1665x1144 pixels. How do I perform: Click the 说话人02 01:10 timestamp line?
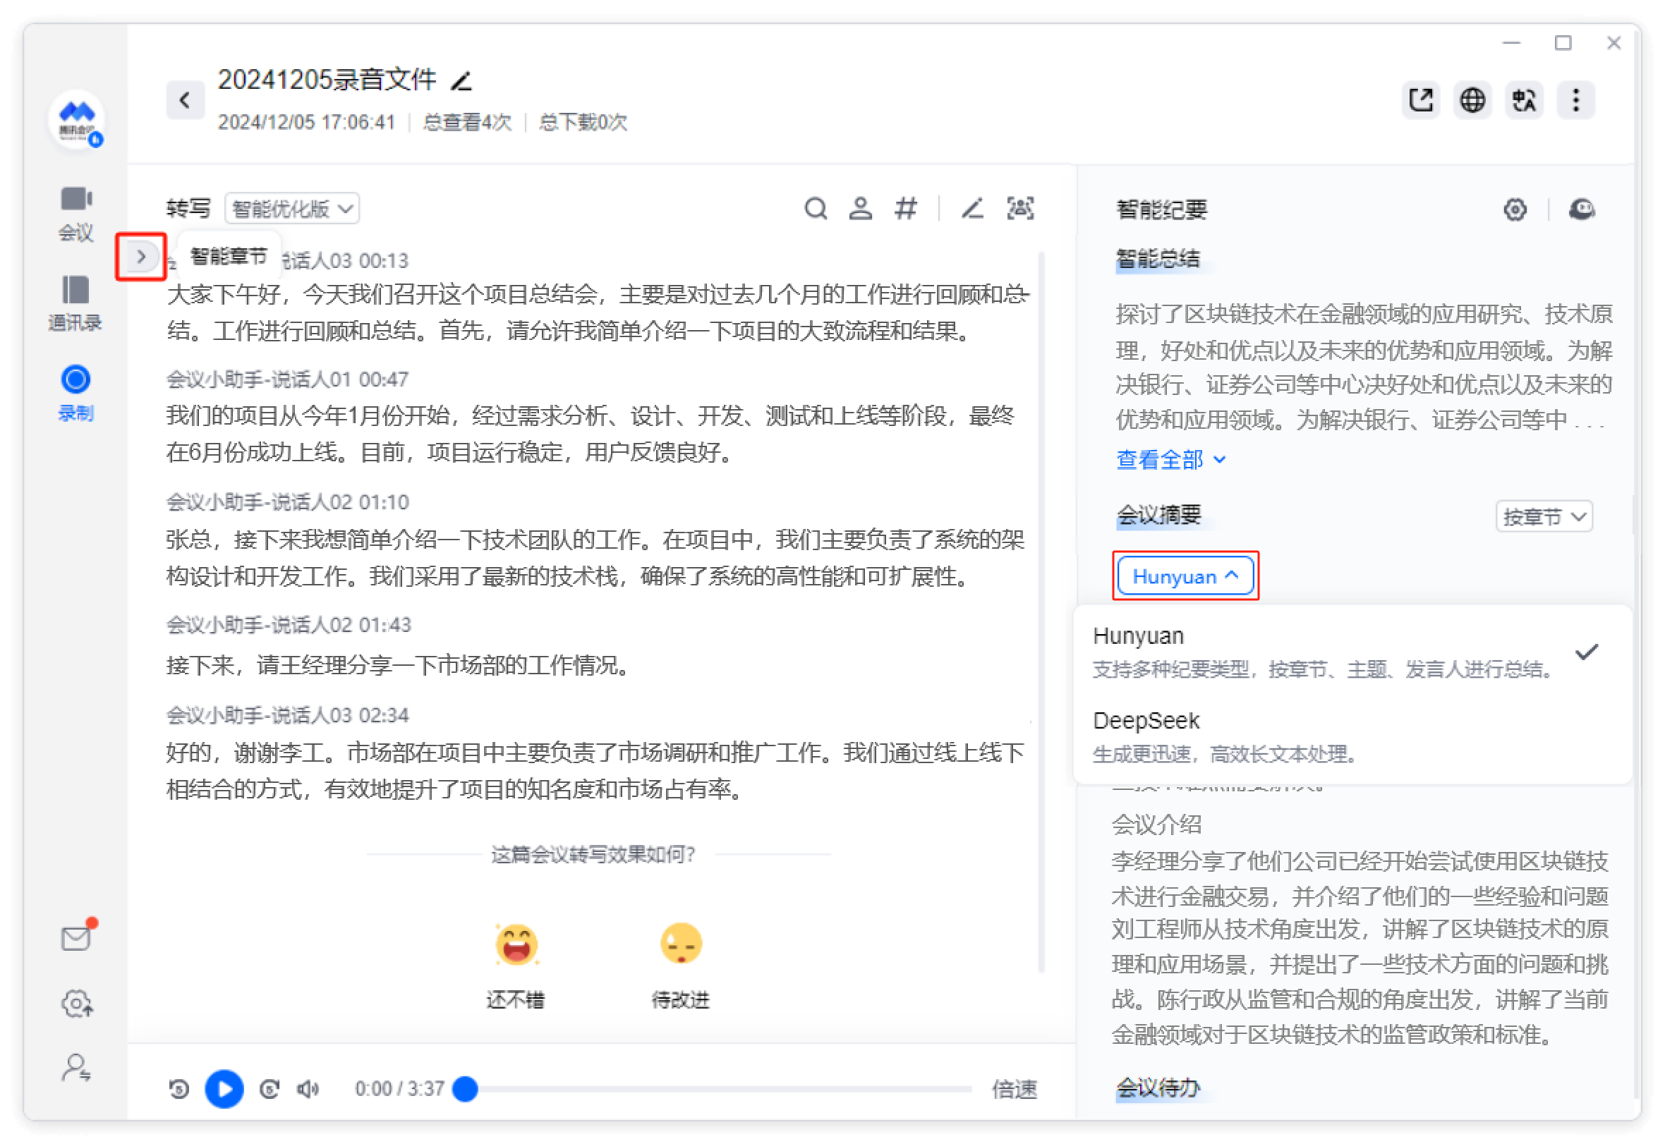click(288, 501)
